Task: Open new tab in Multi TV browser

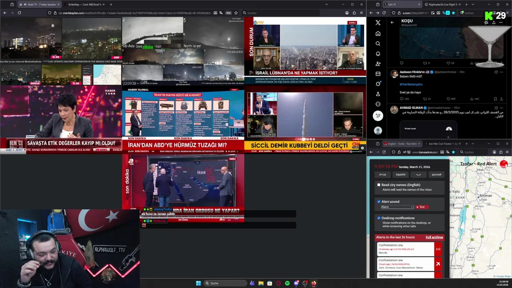Action: tap(111, 4)
